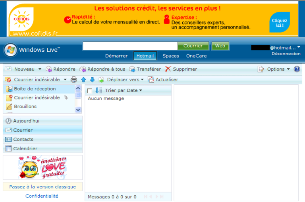Click Passez à la version classique
The width and height of the screenshot is (305, 202).
(42, 186)
